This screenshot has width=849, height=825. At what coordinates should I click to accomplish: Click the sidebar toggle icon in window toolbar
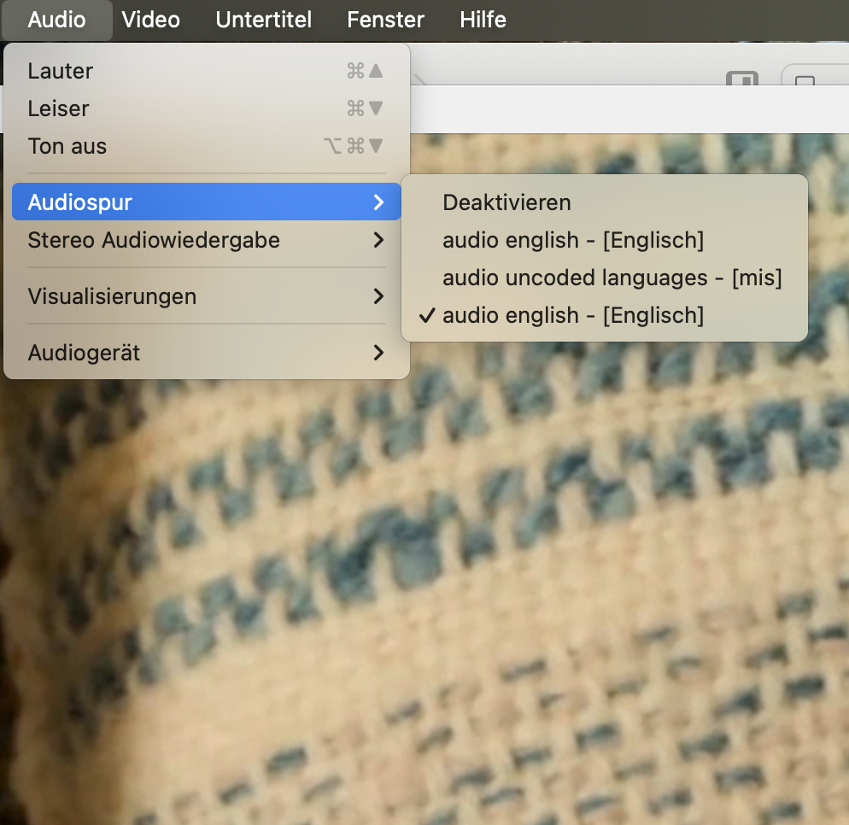click(741, 79)
